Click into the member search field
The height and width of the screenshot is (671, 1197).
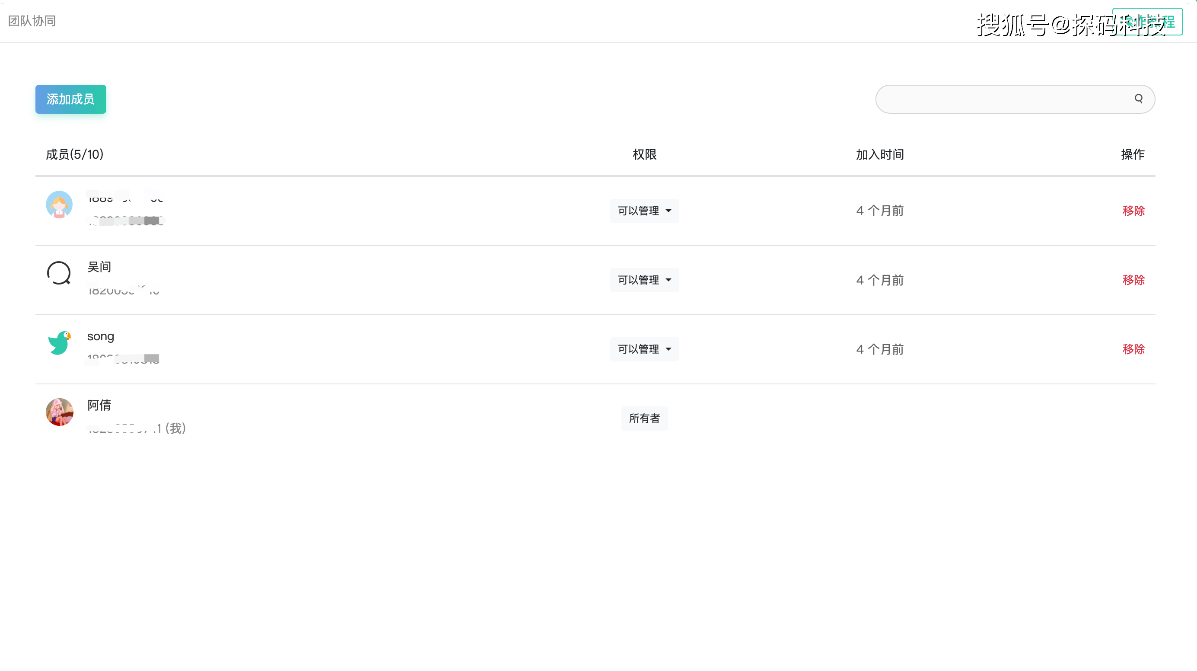pos(1004,99)
